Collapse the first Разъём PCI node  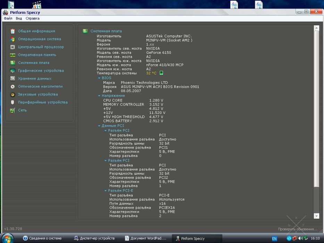click(106, 131)
